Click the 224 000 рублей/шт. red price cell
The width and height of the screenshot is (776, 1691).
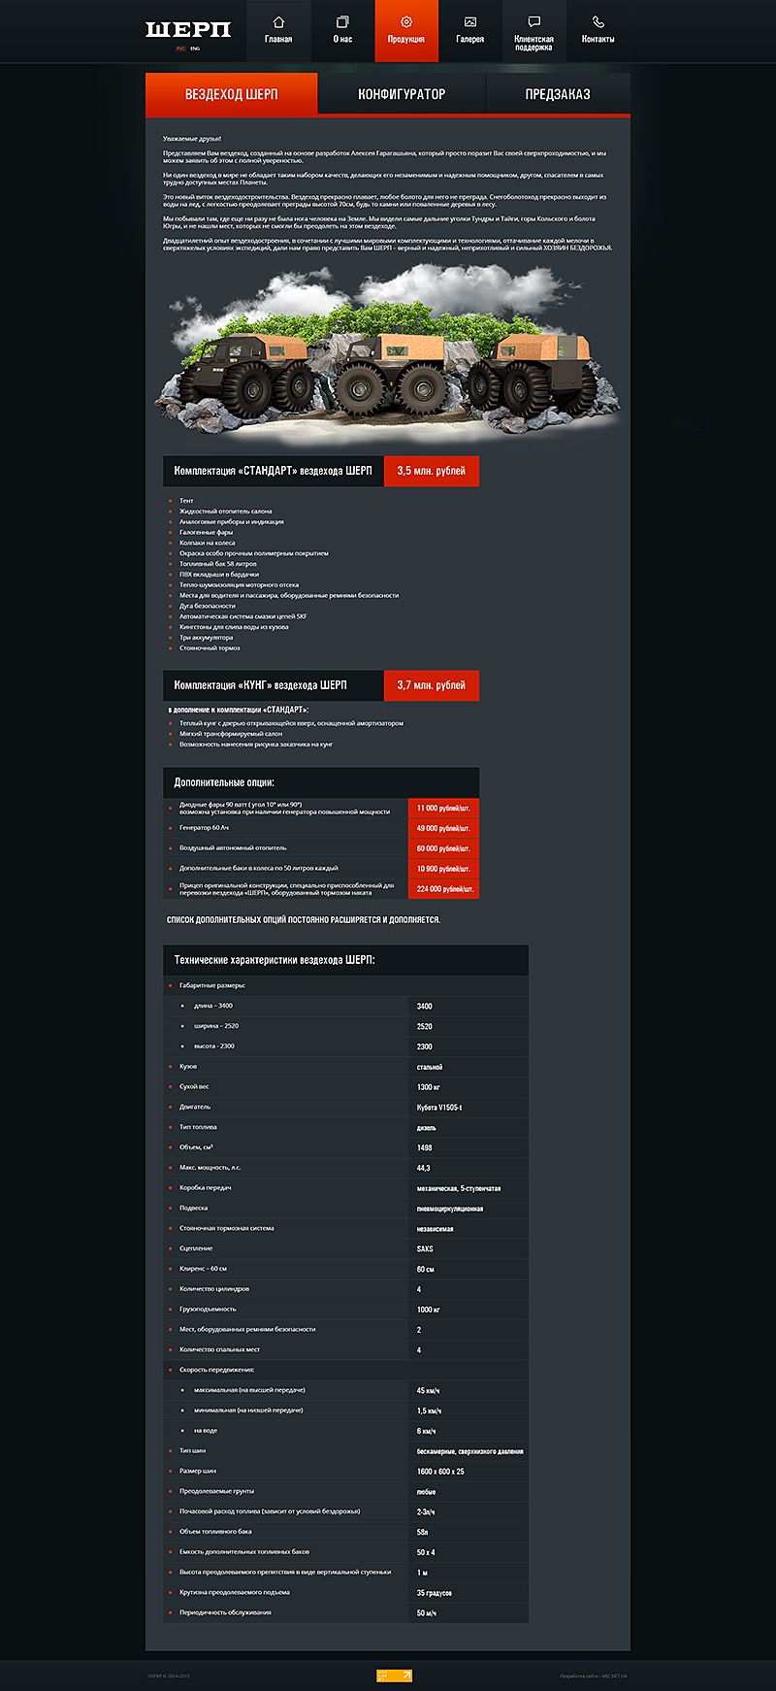point(444,889)
